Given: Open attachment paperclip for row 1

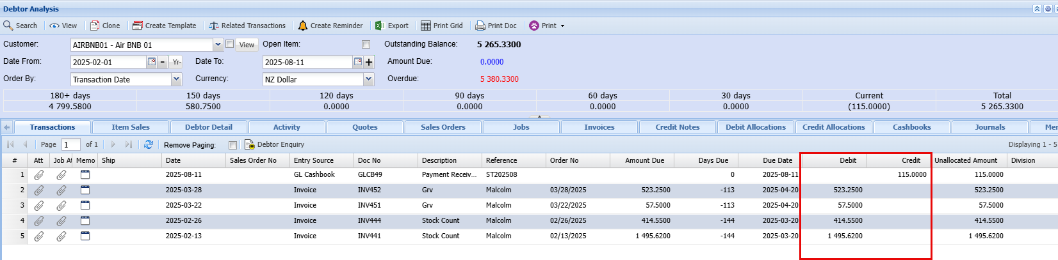Looking at the screenshot, I should click(39, 174).
